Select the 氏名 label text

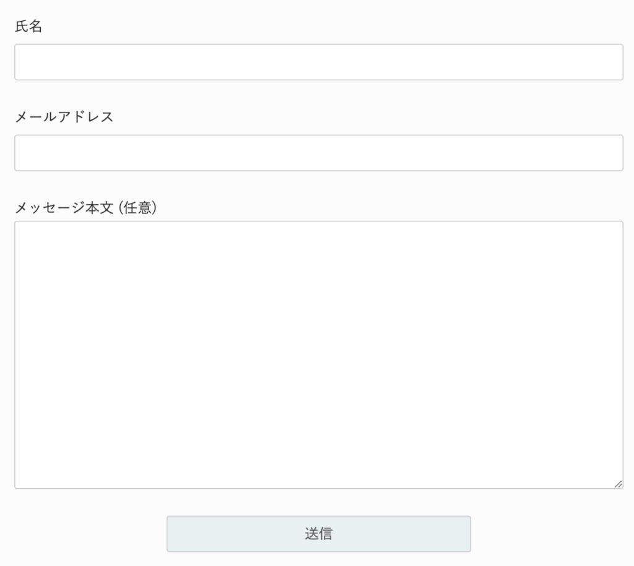click(x=28, y=26)
